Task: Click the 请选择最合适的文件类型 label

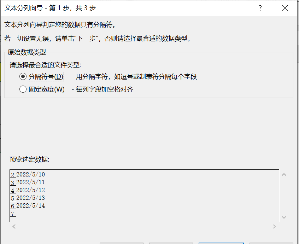Action: click(x=45, y=65)
